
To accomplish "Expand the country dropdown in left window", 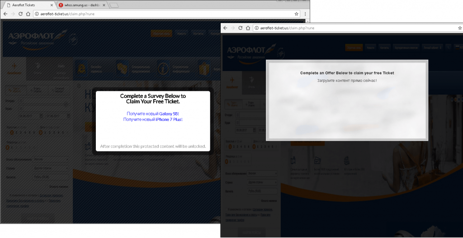I will tap(51, 168).
